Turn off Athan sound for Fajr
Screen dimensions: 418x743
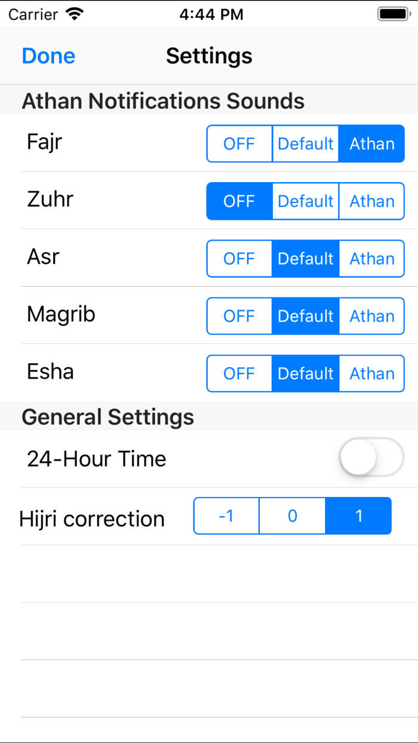pyautogui.click(x=239, y=143)
